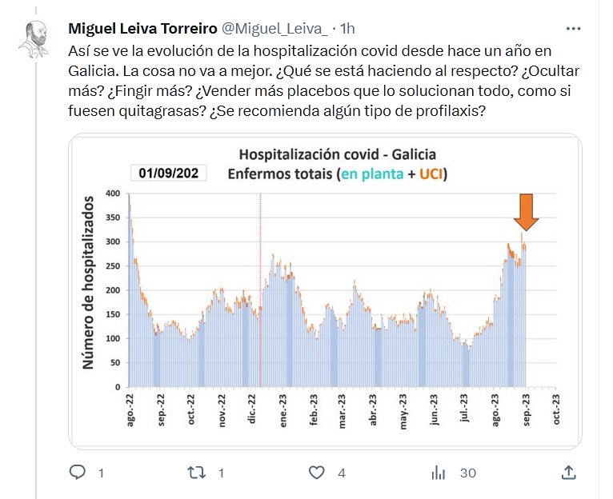
Task: Retweet this post
Action: [197, 473]
